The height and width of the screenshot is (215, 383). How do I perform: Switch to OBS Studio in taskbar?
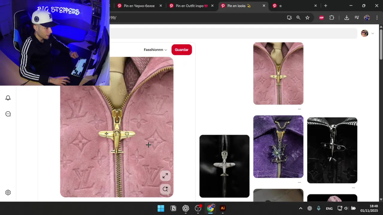(198, 208)
